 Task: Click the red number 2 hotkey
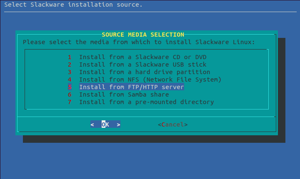70,65
